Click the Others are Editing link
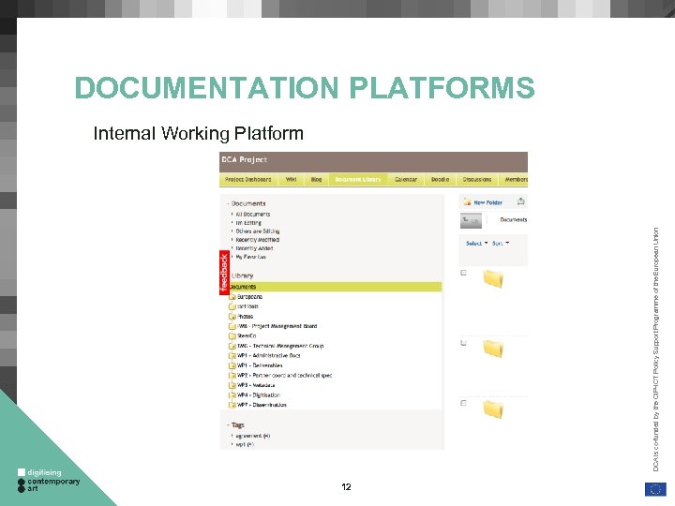 [258, 231]
